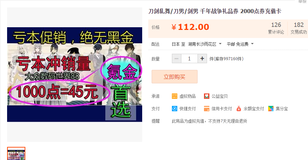This screenshot has height=160, width=308.
Task: Click the 虚拟物品 promise label text
Action: (187, 96)
